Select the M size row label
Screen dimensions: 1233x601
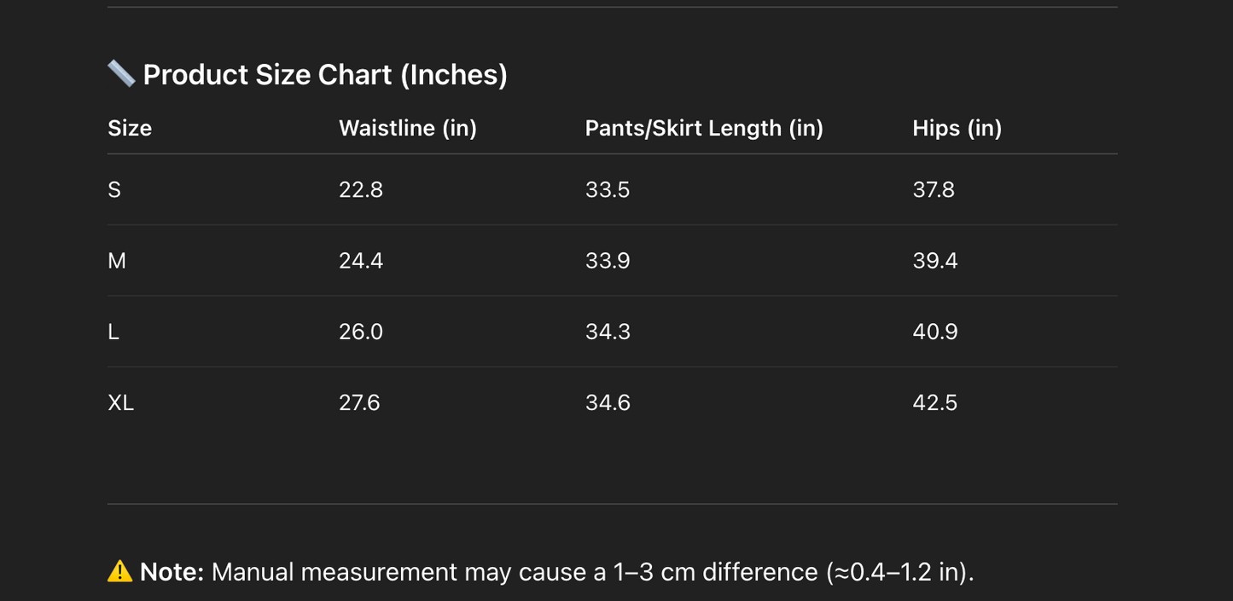(117, 261)
